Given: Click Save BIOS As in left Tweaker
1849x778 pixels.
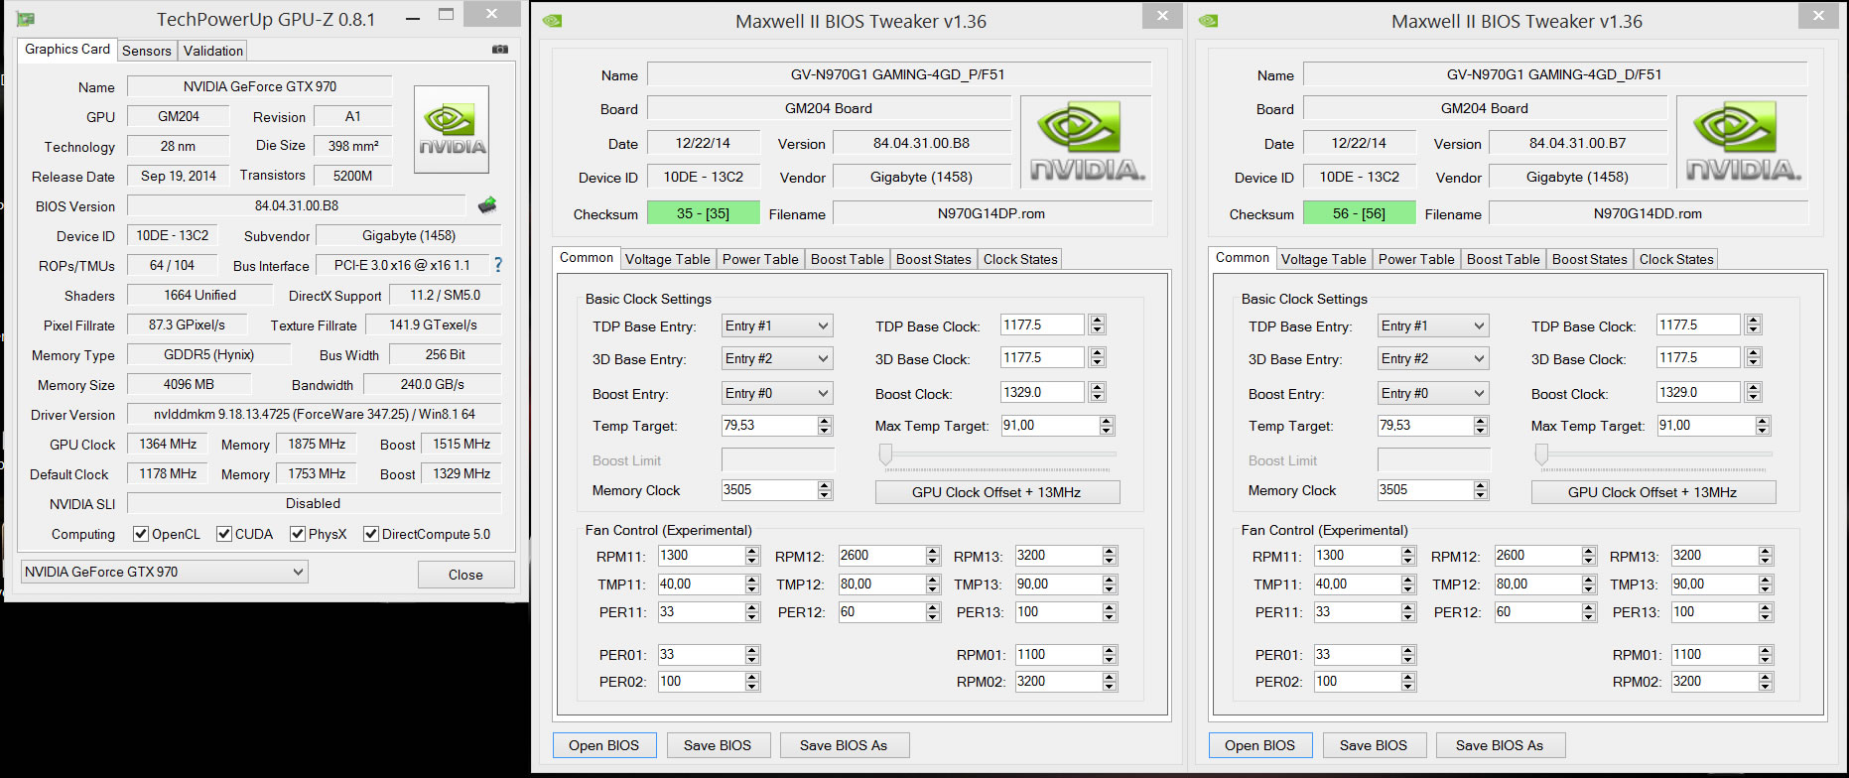Looking at the screenshot, I should click(x=844, y=745).
